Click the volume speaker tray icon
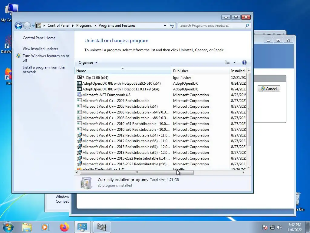This screenshot has height=233, width=310. [x=279, y=228]
